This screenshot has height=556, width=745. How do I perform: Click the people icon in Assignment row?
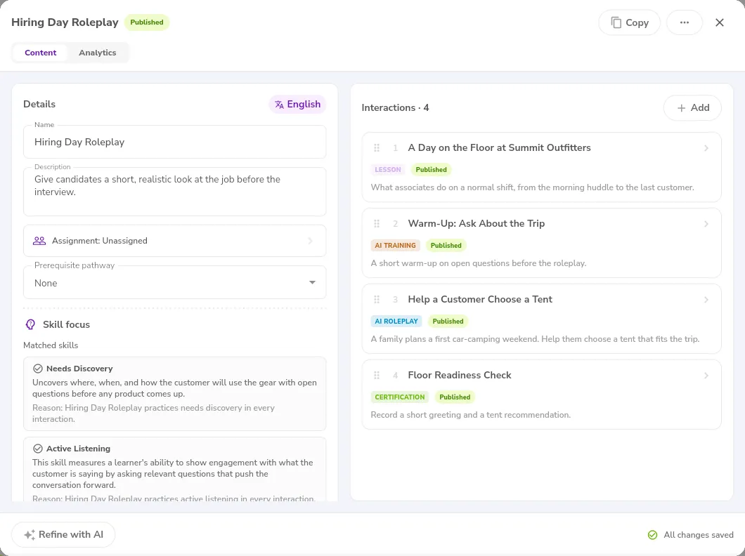[39, 241]
